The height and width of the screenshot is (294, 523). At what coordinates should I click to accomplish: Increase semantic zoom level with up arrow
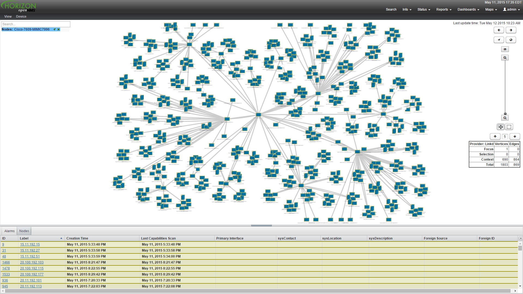click(x=495, y=137)
